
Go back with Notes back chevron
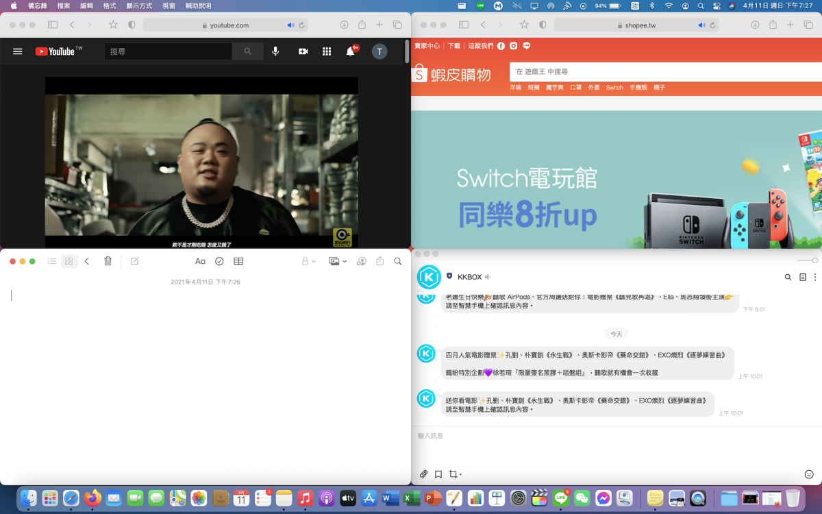click(x=87, y=261)
